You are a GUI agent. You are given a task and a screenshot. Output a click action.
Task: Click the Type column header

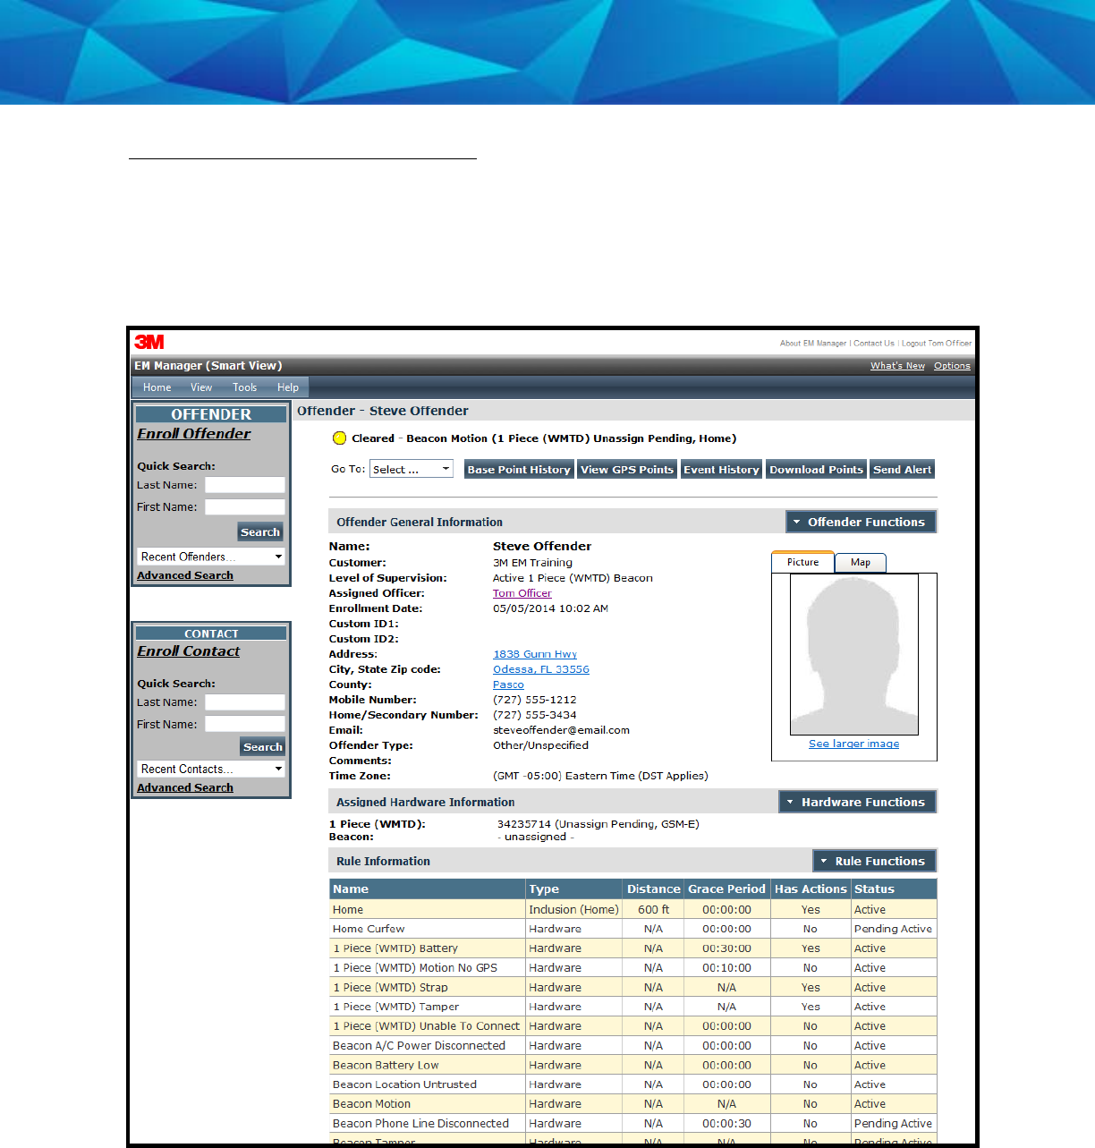tap(574, 889)
